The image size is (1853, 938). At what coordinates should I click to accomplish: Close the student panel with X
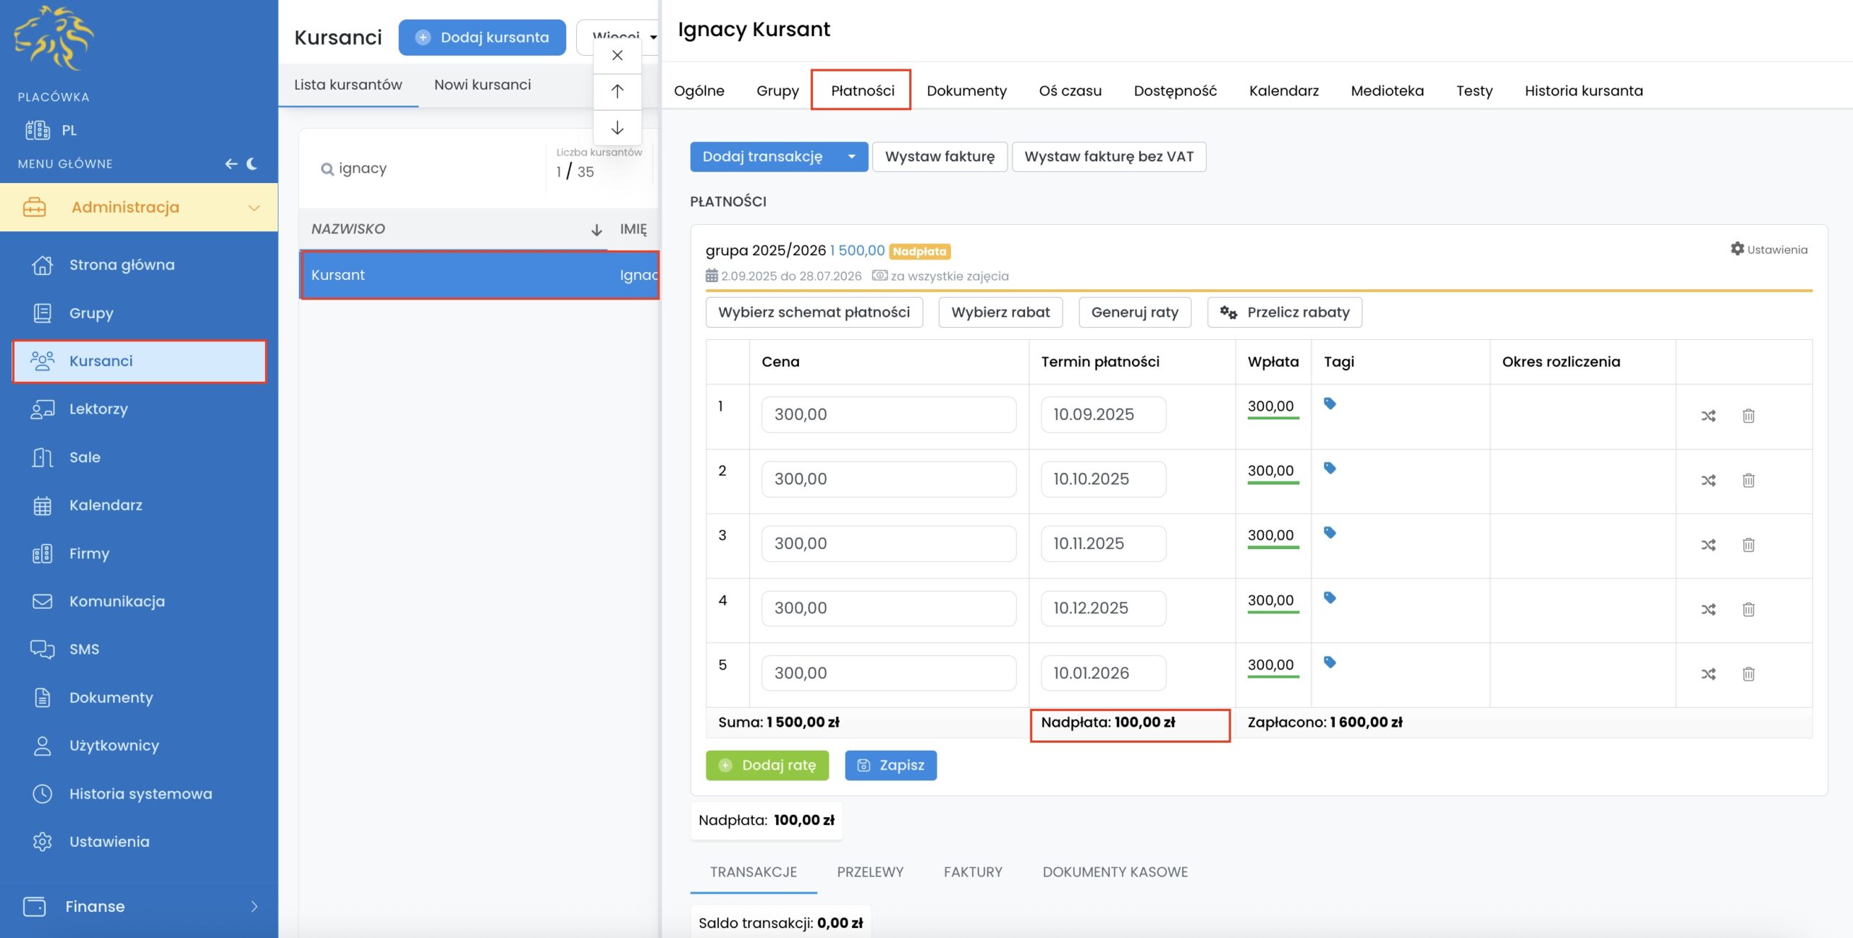(617, 55)
